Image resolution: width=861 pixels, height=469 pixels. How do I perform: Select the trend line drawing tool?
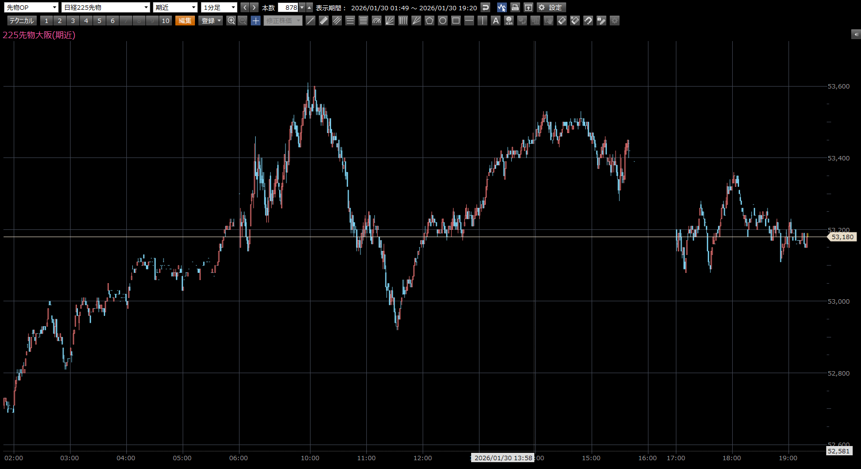[x=311, y=21]
